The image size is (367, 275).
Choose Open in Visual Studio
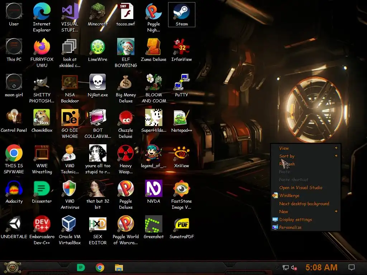(305, 188)
